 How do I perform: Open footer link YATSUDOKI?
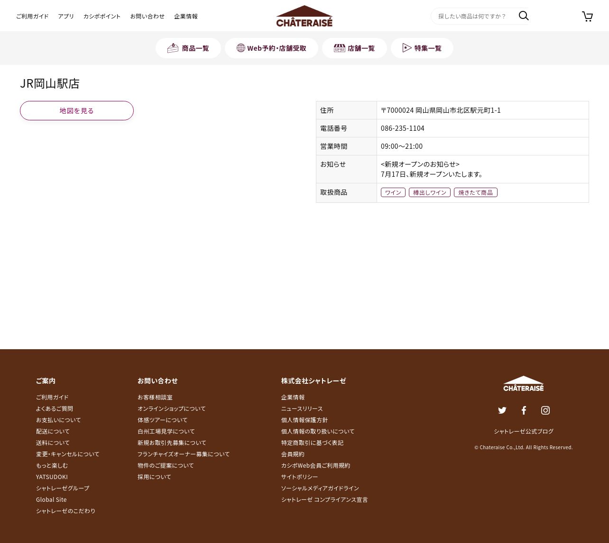click(52, 477)
